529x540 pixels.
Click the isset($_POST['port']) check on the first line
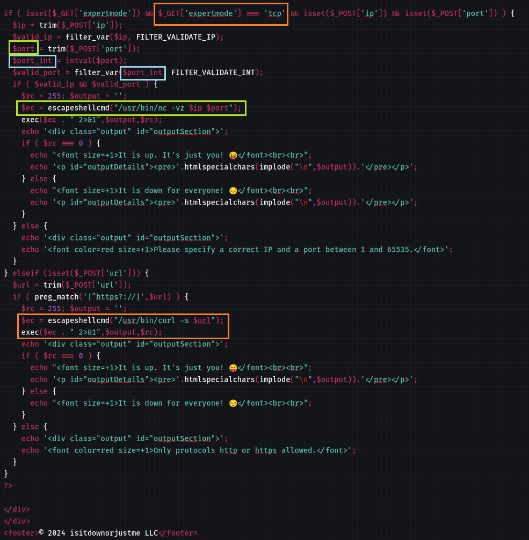[451, 13]
